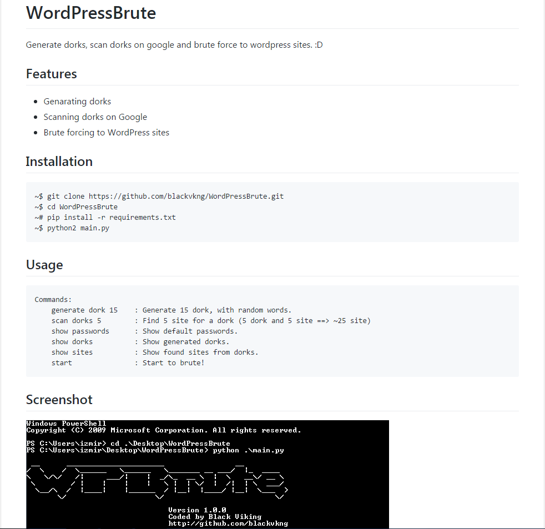Click the 'git clone' command line
Viewport: 545px width, 529px height.
[x=159, y=197]
